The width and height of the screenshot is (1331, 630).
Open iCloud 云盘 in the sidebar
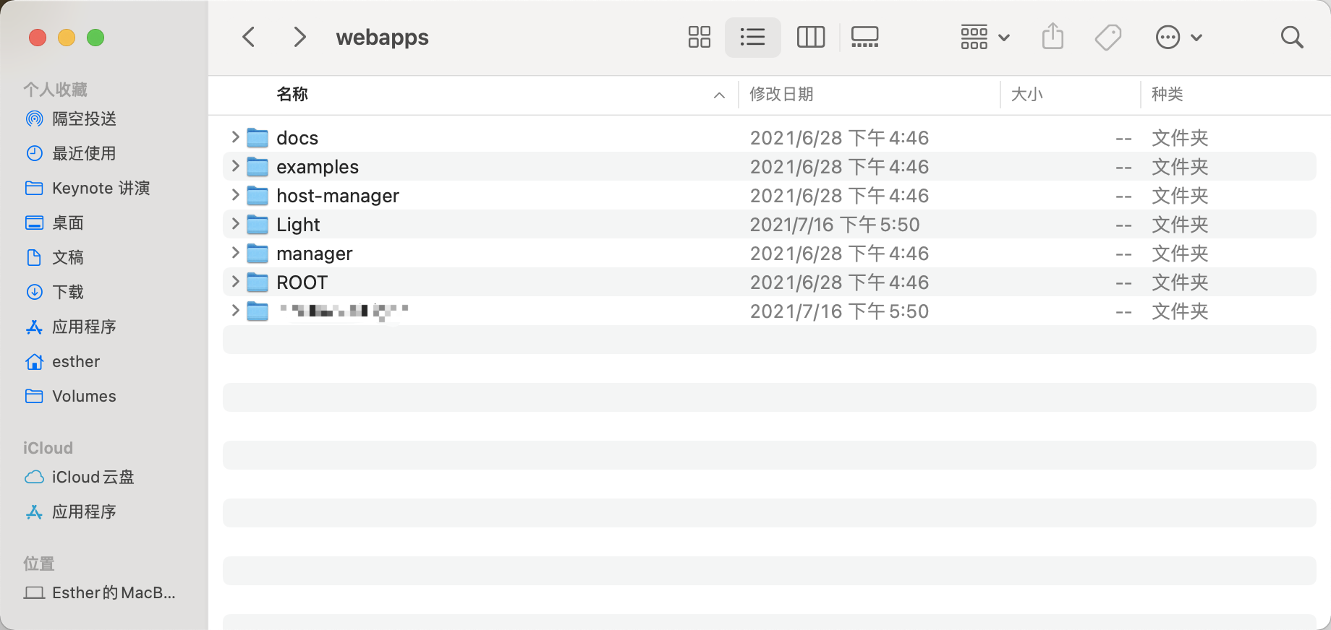pyautogui.click(x=80, y=477)
